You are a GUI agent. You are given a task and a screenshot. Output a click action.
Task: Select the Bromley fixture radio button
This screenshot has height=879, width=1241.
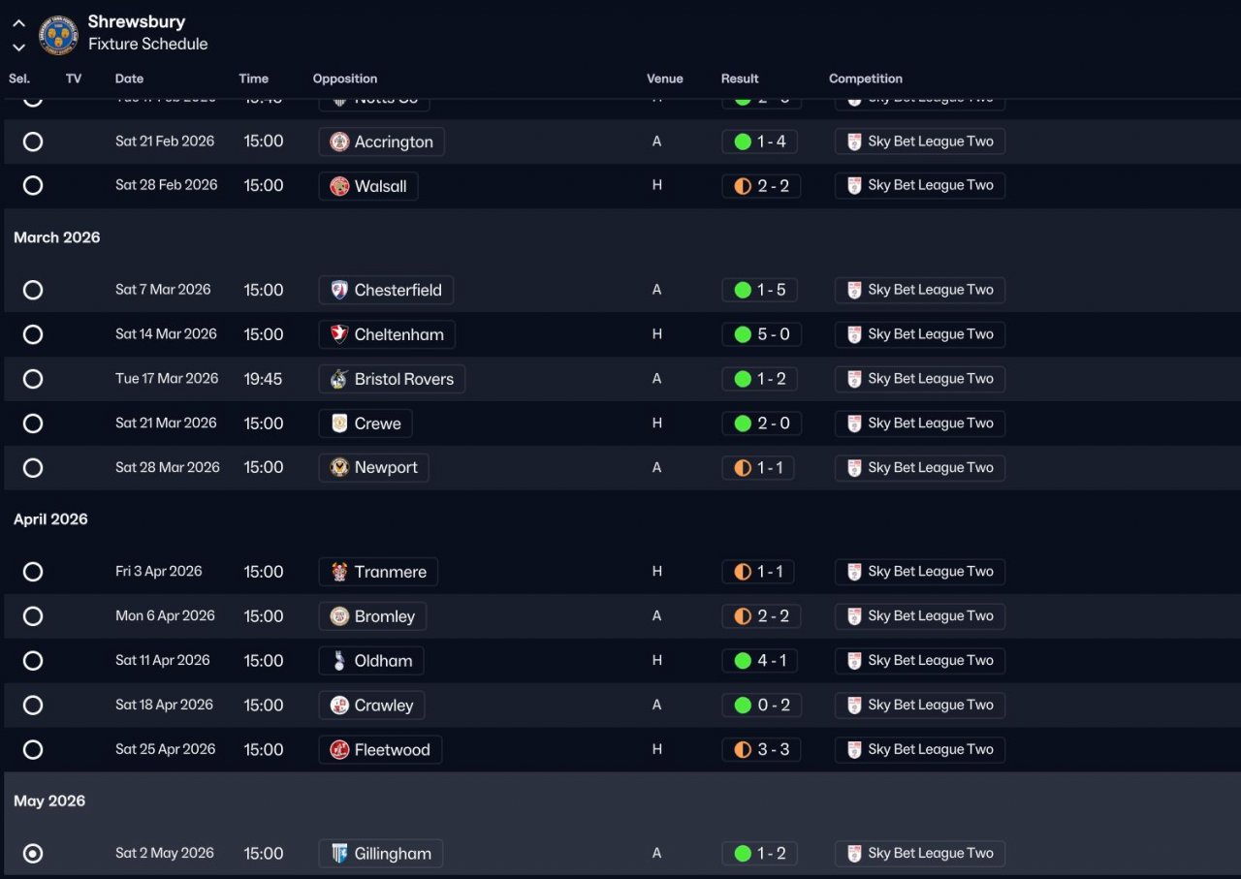point(33,616)
